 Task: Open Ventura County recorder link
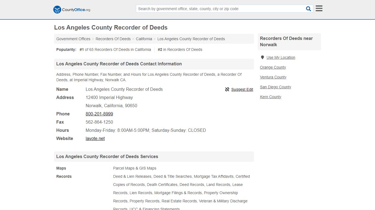[273, 77]
